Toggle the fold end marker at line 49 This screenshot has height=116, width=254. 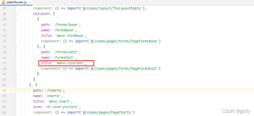16,74
